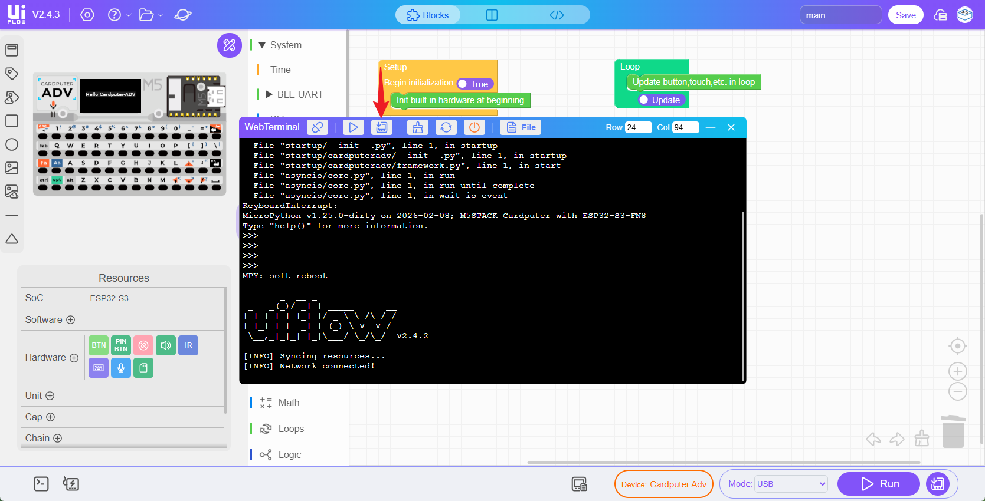Switch to the code view tab
The image size is (985, 501).
tap(557, 15)
